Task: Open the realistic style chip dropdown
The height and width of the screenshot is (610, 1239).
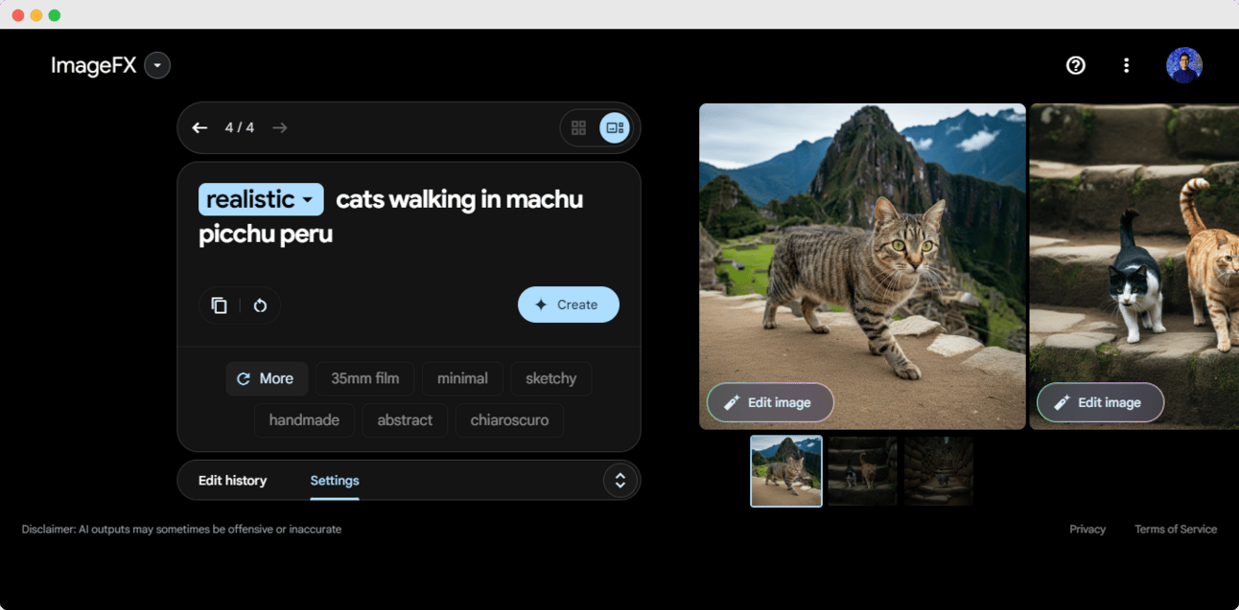Action: (x=261, y=199)
